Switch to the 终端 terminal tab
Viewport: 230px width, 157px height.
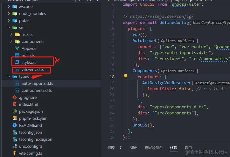click(174, 148)
